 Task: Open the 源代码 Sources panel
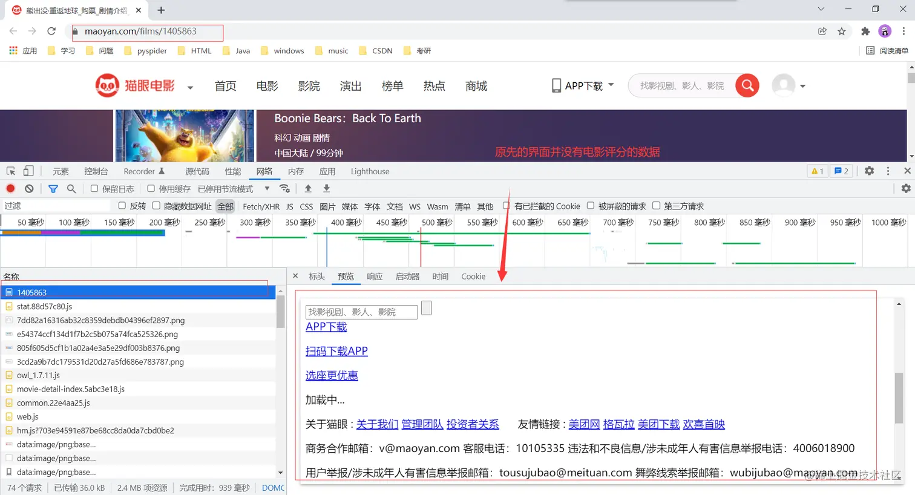tap(197, 171)
